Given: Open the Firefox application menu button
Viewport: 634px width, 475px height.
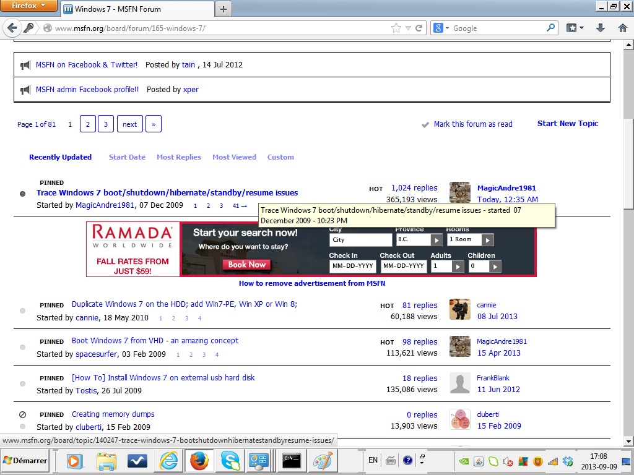Looking at the screenshot, I should click(28, 6).
